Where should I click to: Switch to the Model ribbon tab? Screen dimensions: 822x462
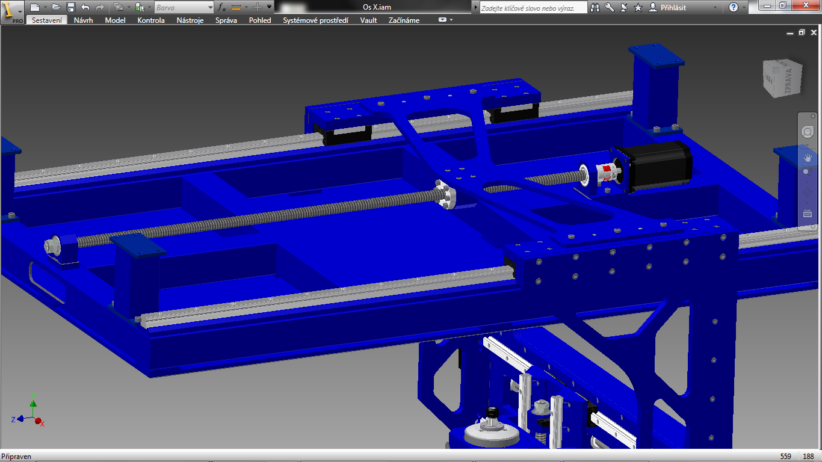click(x=115, y=20)
